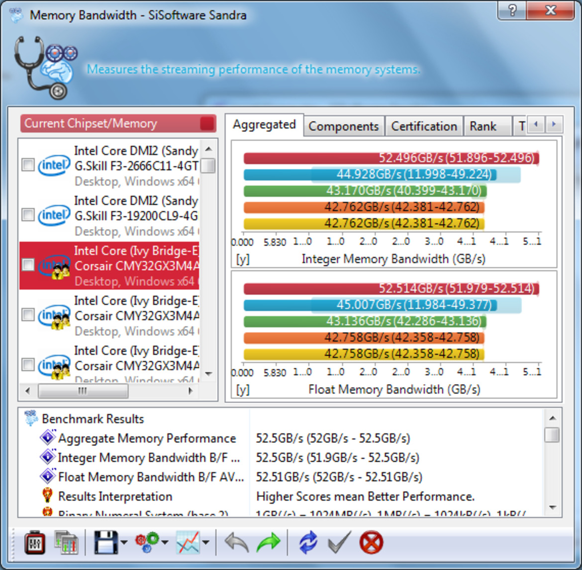Click the yellow 42.762GB/s integer bar
Image resolution: width=582 pixels, height=570 pixels.
pyautogui.click(x=364, y=223)
